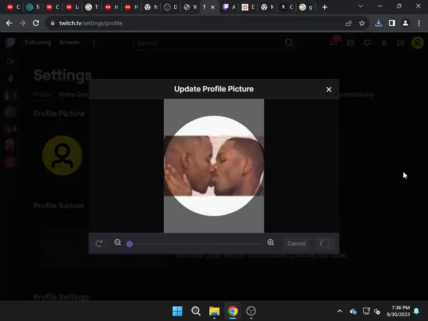
Task: Open Windows taskbar Search
Action: pyautogui.click(x=196, y=311)
